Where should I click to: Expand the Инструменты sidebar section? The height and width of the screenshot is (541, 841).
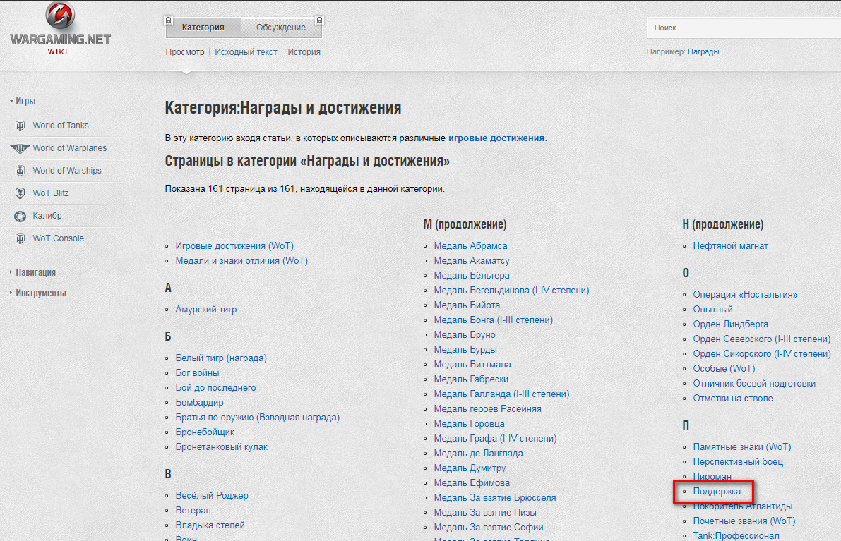click(x=40, y=293)
